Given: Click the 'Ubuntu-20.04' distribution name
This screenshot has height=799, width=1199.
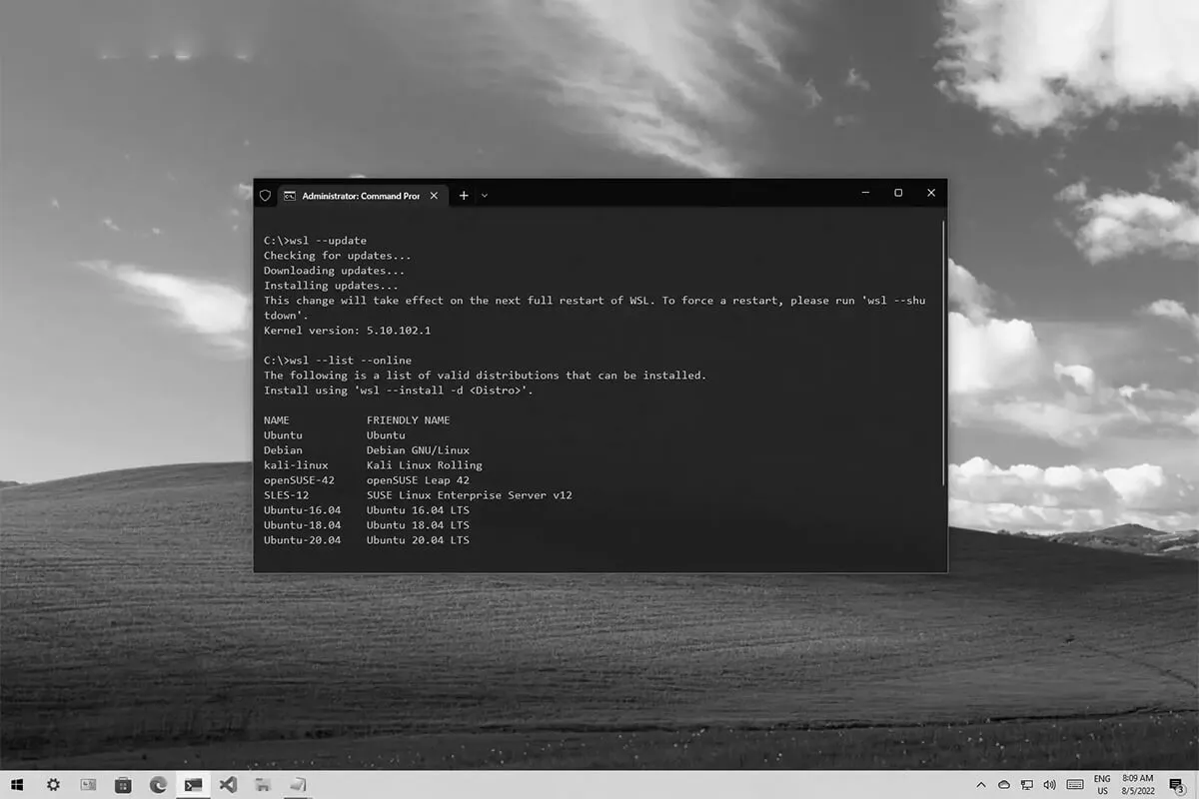Looking at the screenshot, I should [x=302, y=540].
